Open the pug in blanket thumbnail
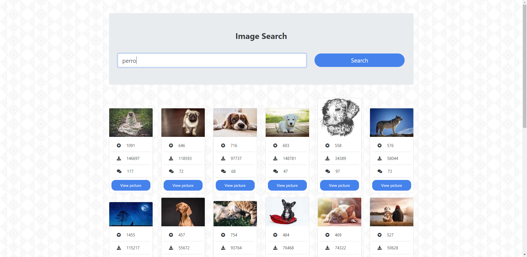527x257 pixels. 131,123
